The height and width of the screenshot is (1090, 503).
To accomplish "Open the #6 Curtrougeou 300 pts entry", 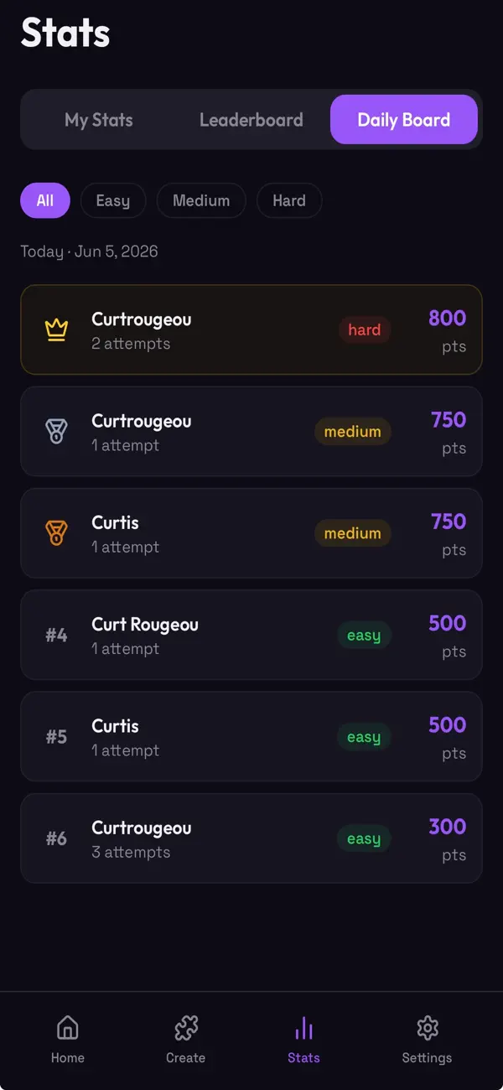I will pyautogui.click(x=251, y=838).
